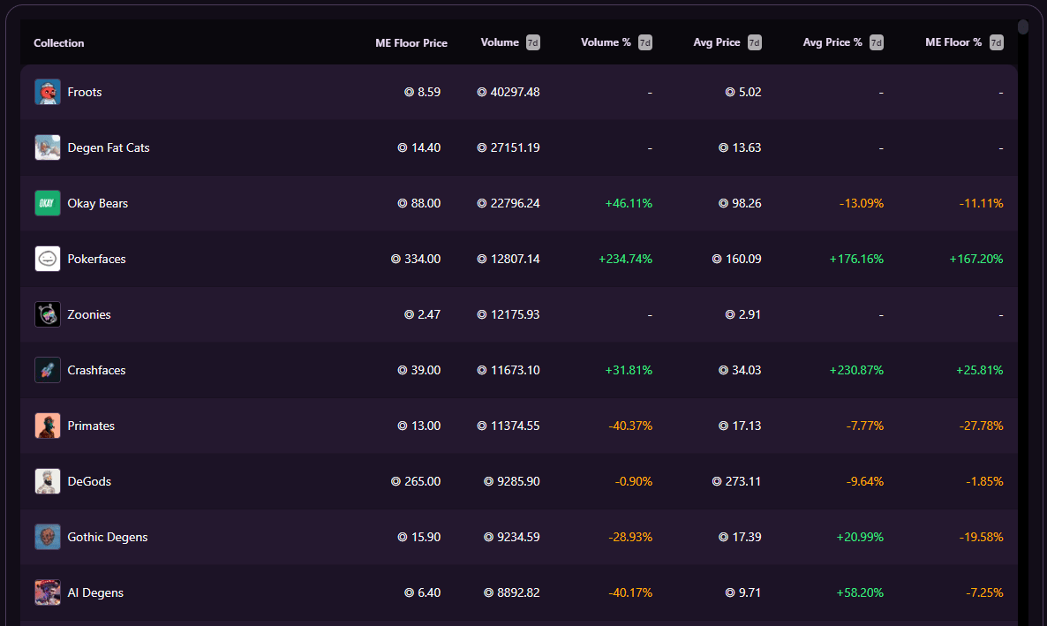Open the Crashfaces collection link
Image resolution: width=1047 pixels, height=626 pixels.
click(96, 370)
